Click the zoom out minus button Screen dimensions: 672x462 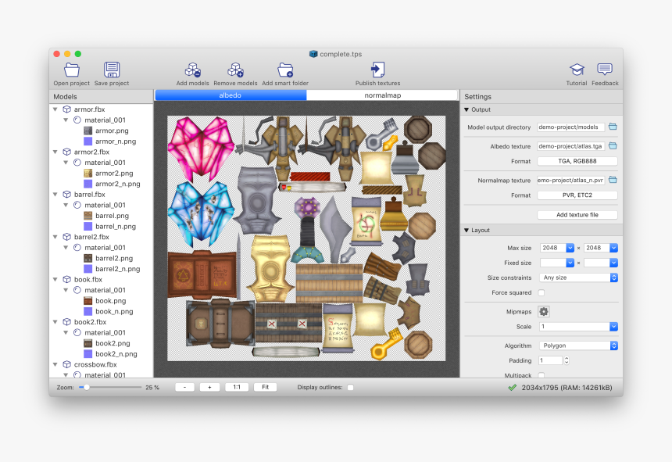click(x=184, y=387)
